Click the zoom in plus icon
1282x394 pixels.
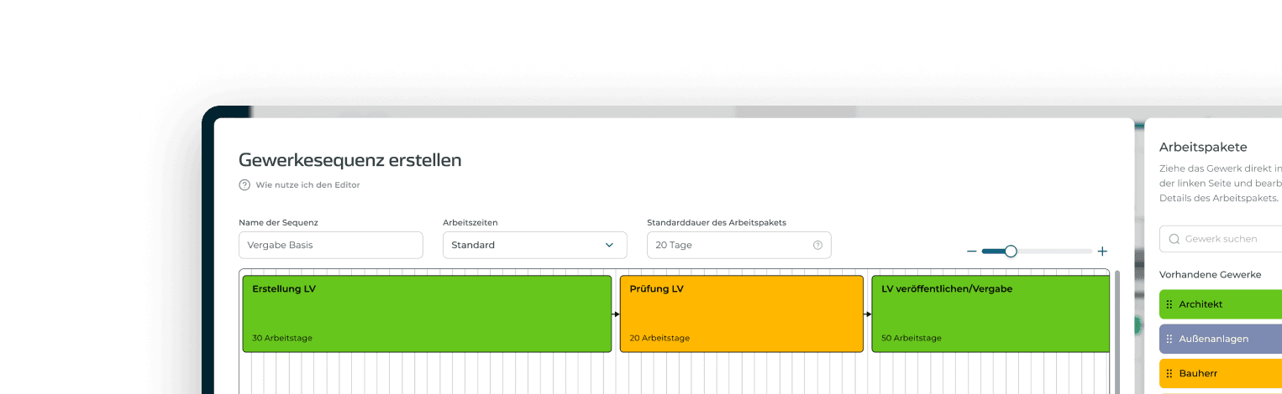point(1102,251)
